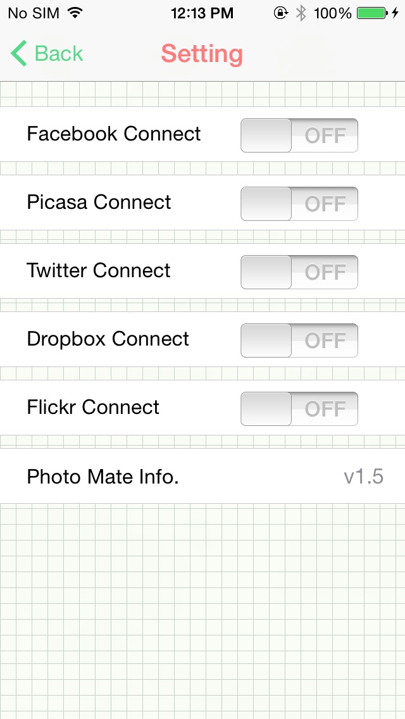Tap the orientation lock status icon
This screenshot has height=719, width=405.
[x=280, y=13]
